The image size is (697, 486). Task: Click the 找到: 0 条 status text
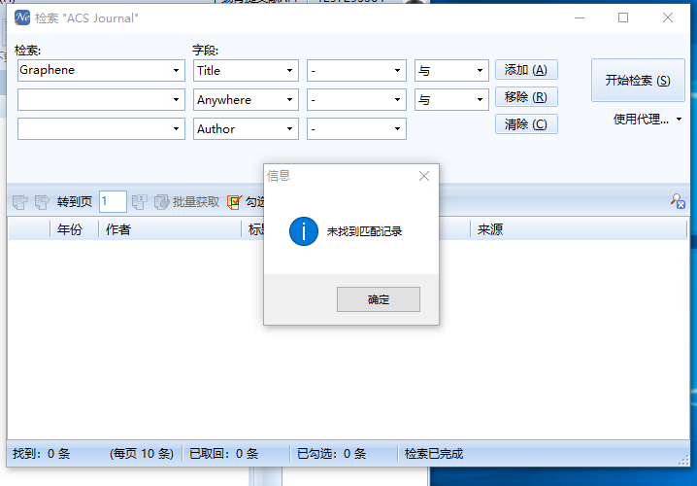click(x=42, y=454)
